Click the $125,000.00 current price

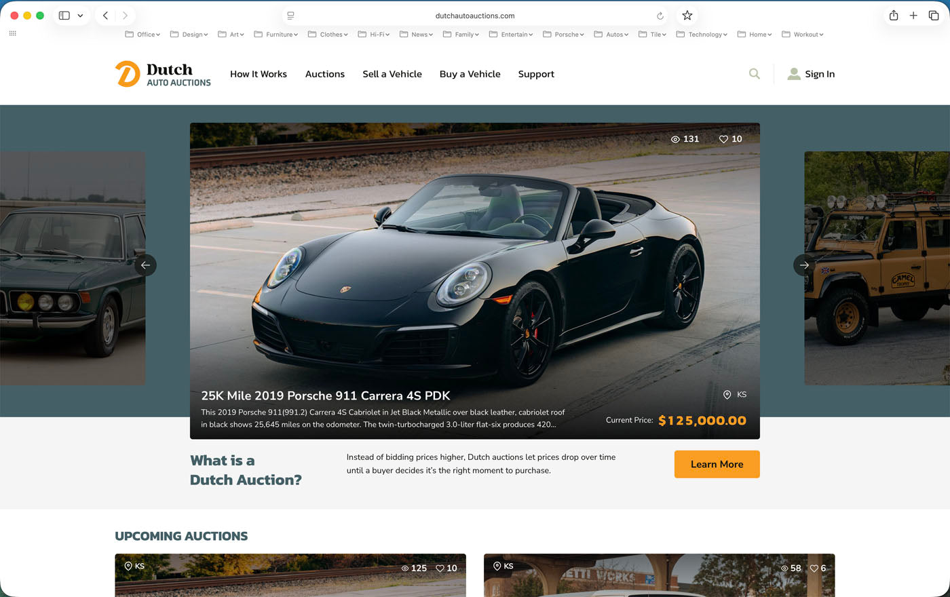(702, 421)
